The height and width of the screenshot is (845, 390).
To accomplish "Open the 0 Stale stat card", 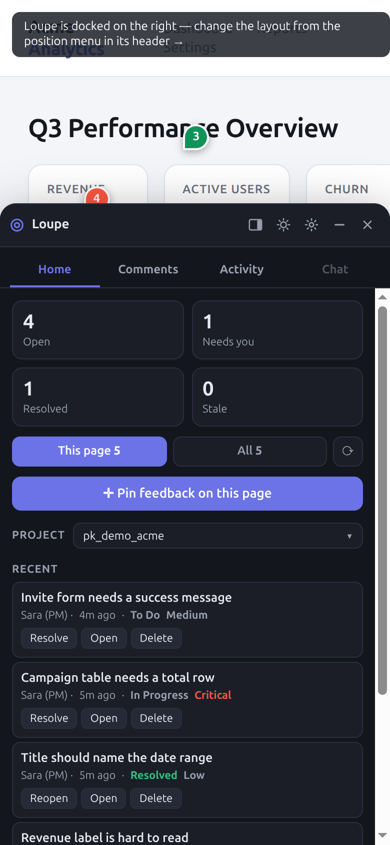I will click(277, 397).
